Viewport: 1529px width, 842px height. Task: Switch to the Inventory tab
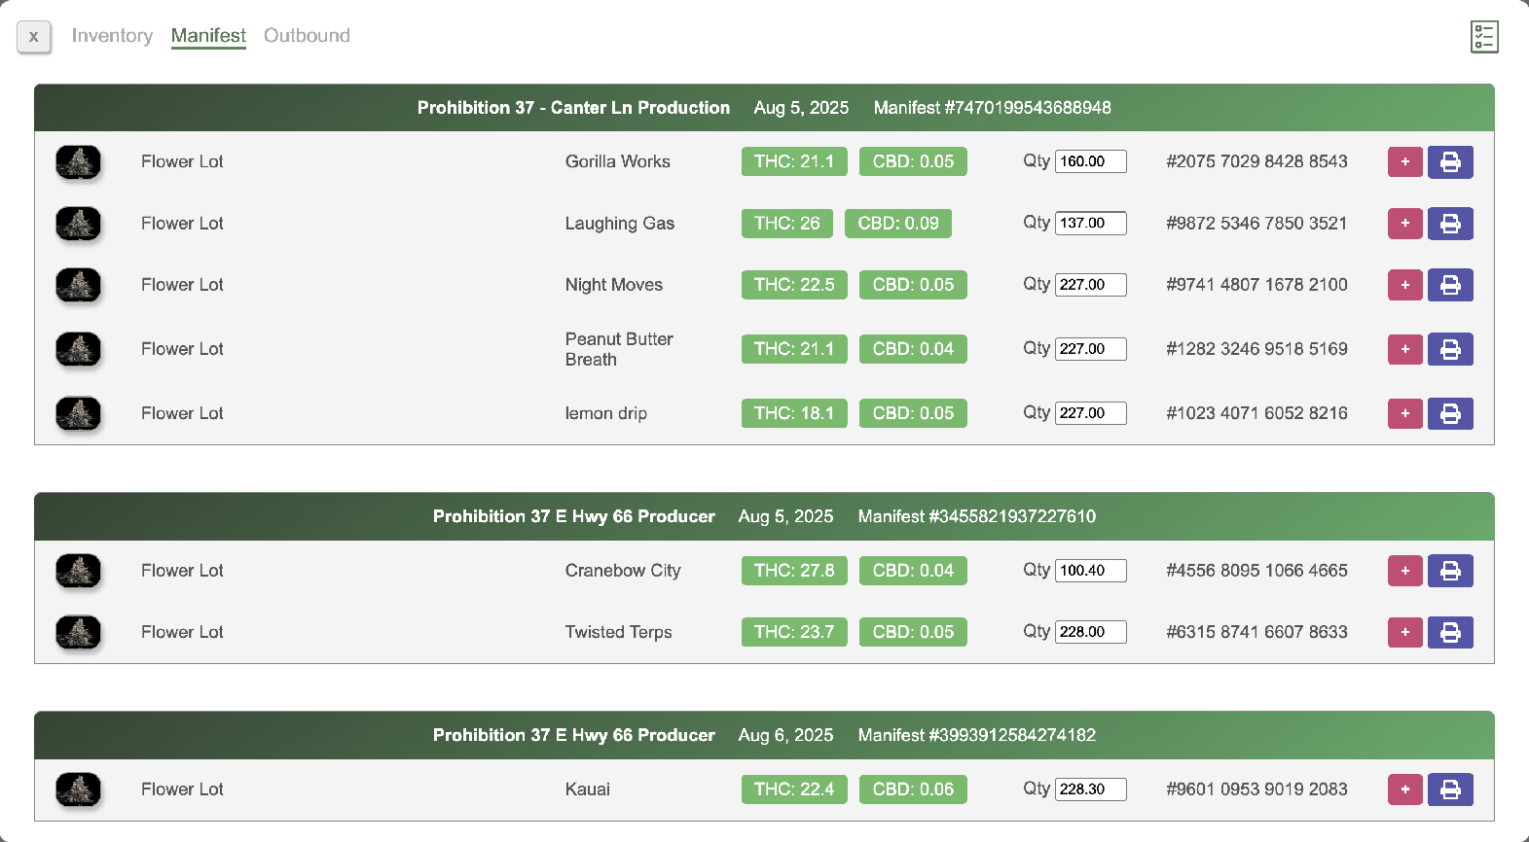pos(112,36)
